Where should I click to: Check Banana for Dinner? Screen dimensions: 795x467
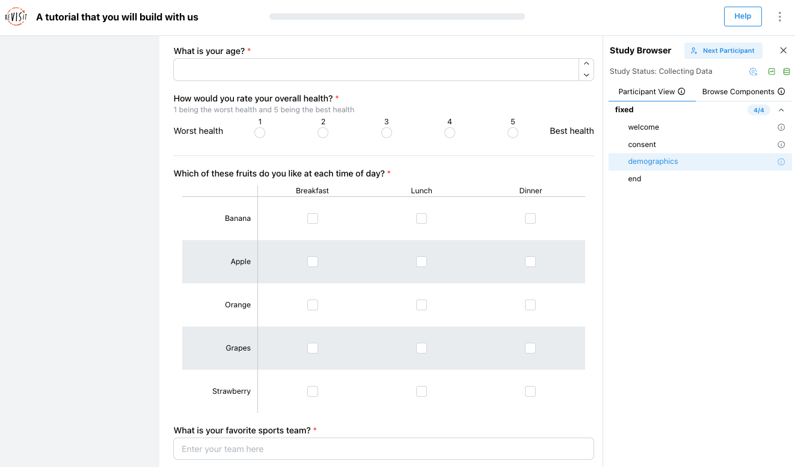pos(530,218)
